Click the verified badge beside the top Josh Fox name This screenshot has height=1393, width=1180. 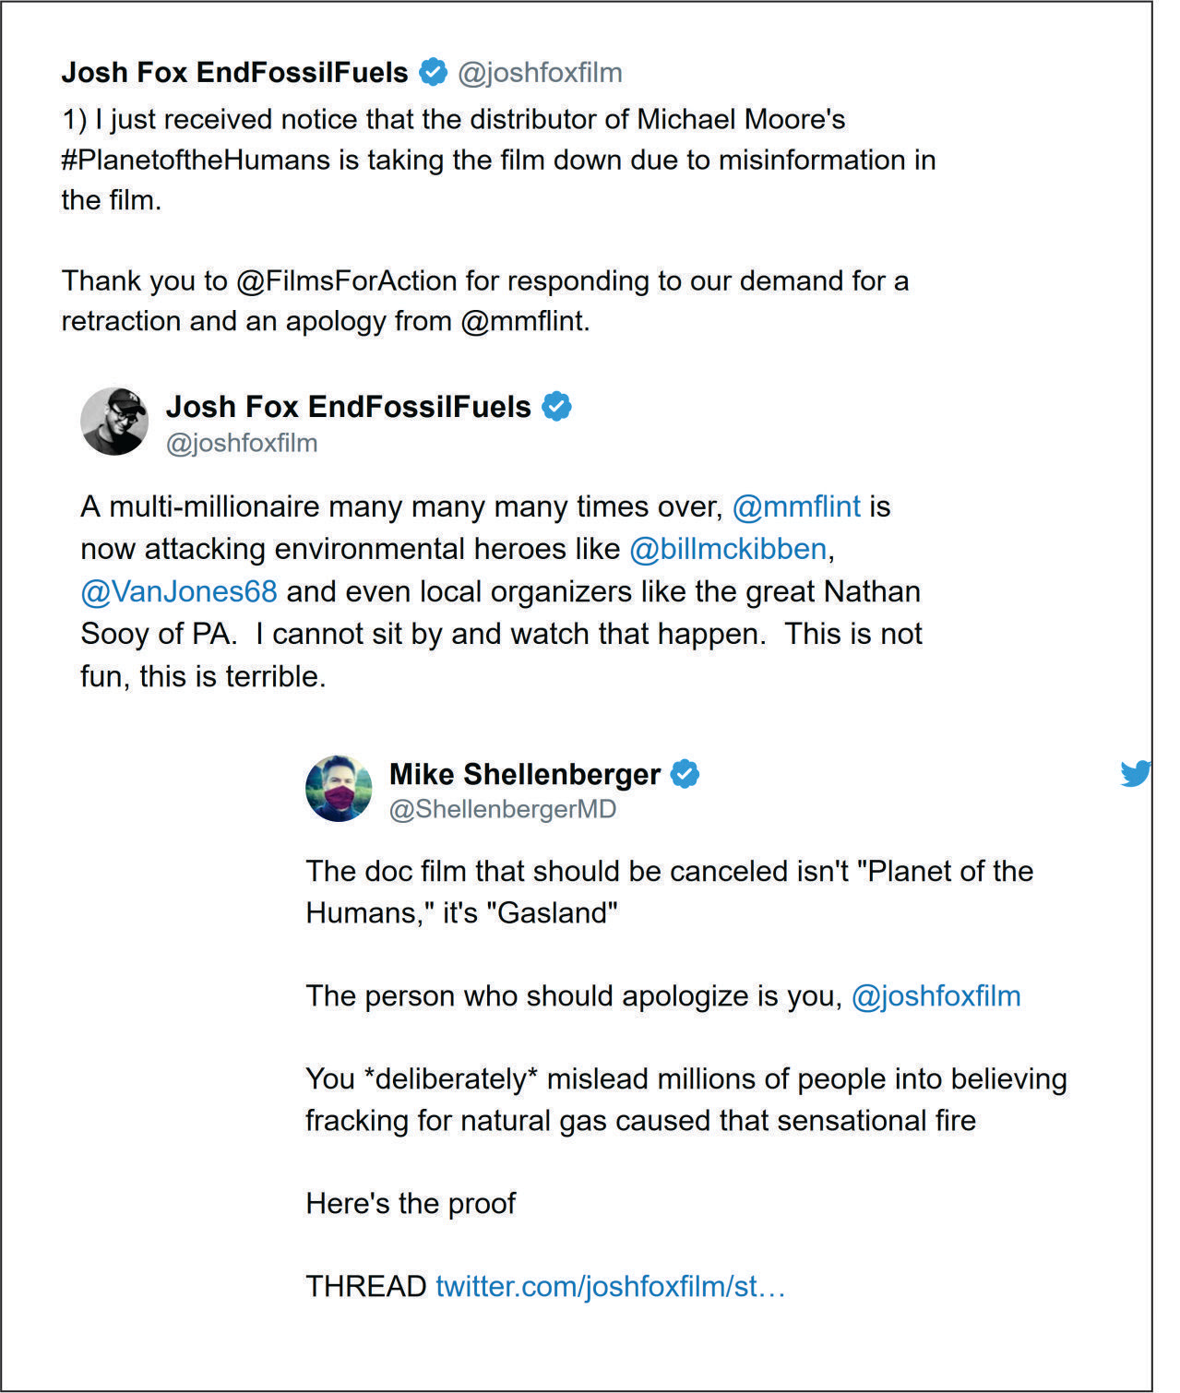pyautogui.click(x=433, y=72)
